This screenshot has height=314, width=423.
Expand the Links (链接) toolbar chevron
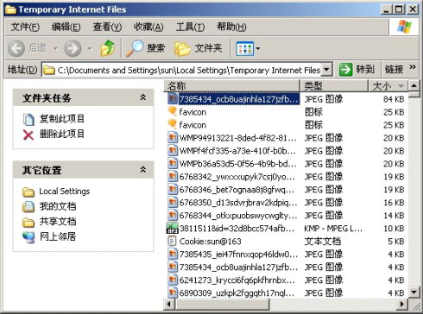413,67
